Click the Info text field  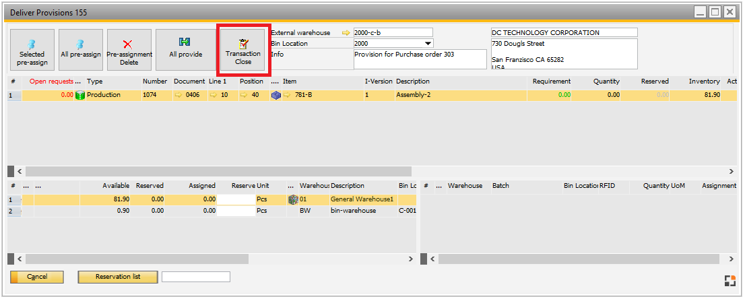pyautogui.click(x=420, y=59)
